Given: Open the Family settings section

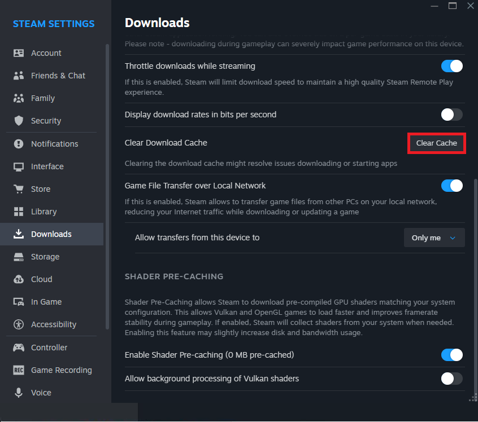Looking at the screenshot, I should tap(52, 98).
